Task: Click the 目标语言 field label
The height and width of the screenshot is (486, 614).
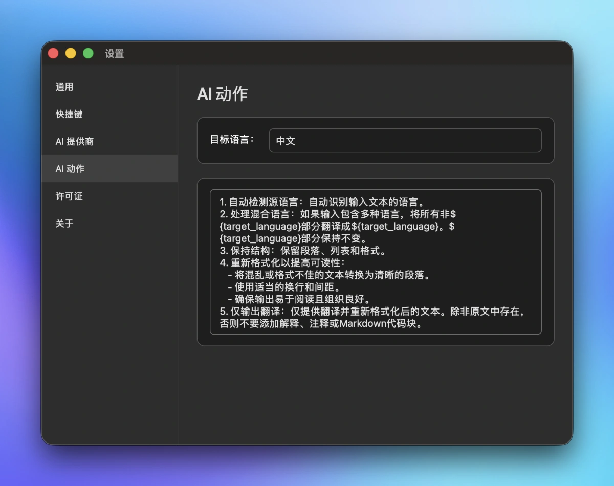Action: (x=232, y=140)
